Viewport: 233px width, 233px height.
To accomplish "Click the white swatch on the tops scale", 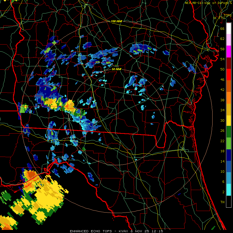I will pos(229,28).
